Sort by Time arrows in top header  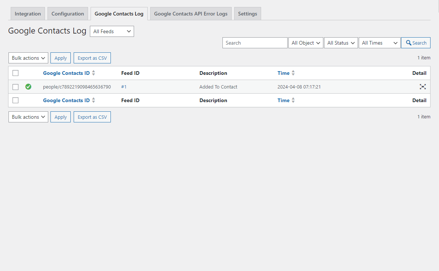click(293, 73)
